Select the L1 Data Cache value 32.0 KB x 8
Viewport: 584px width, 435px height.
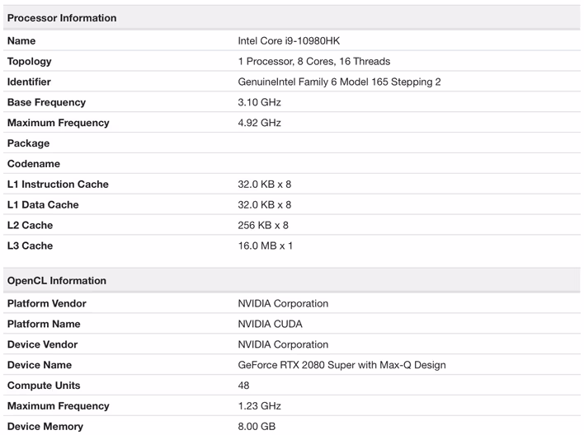tap(265, 204)
